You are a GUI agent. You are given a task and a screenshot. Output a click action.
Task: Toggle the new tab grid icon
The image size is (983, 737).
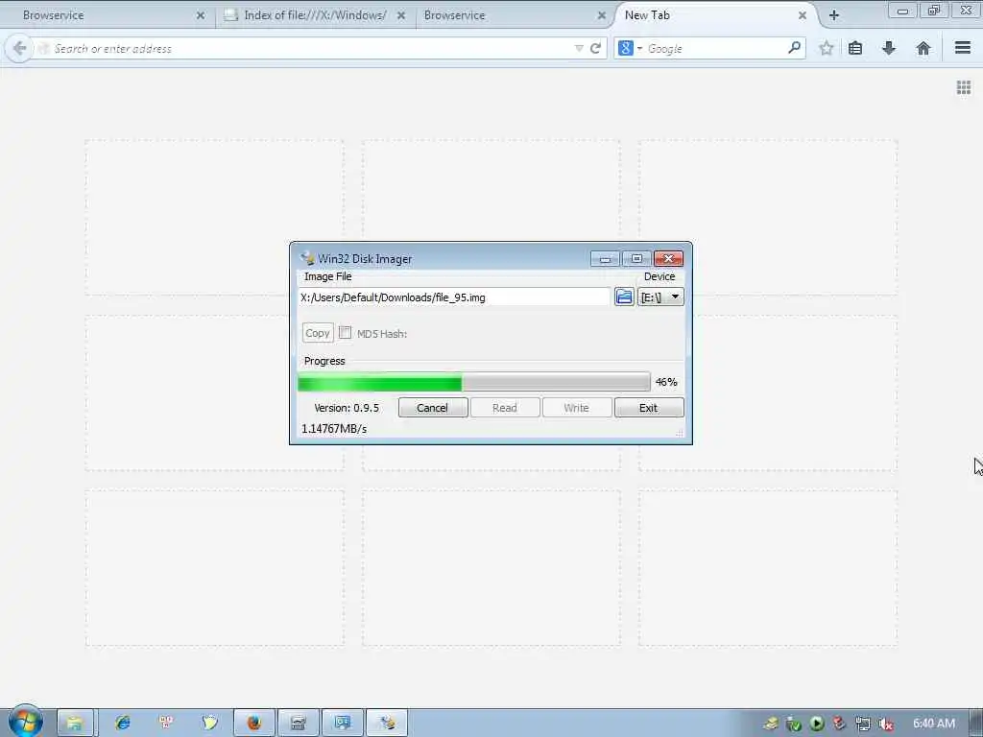click(964, 87)
